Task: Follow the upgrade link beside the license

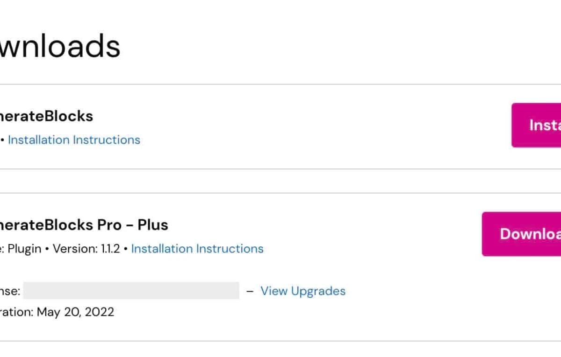Action: [303, 291]
